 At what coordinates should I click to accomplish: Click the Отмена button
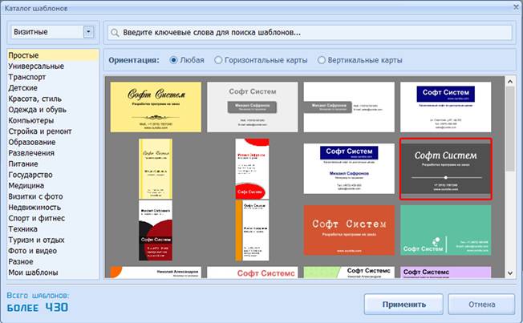(x=480, y=305)
